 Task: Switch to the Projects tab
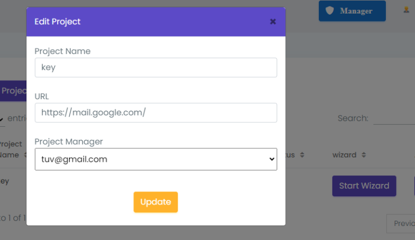tap(13, 91)
